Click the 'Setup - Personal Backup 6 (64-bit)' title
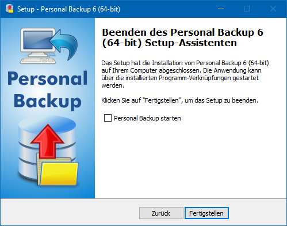This screenshot has height=226, width=287. pos(68,9)
